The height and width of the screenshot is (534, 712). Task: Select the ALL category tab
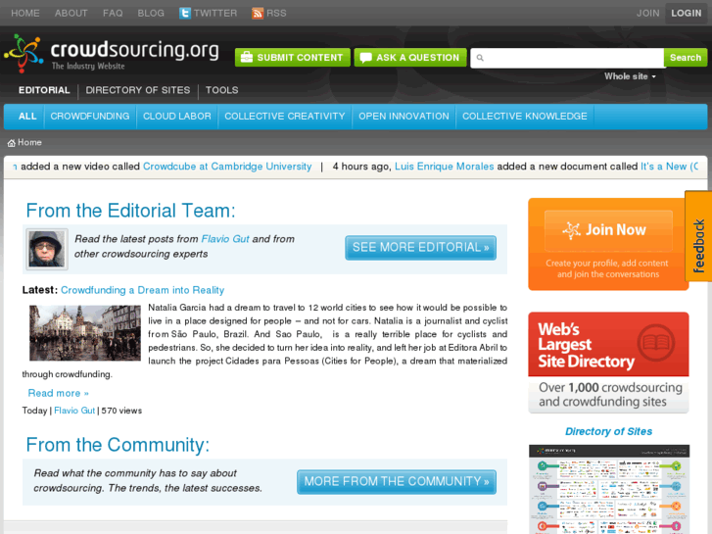[x=27, y=117]
